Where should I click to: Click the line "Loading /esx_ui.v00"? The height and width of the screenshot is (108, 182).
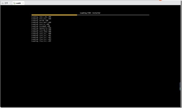coord(40,24)
